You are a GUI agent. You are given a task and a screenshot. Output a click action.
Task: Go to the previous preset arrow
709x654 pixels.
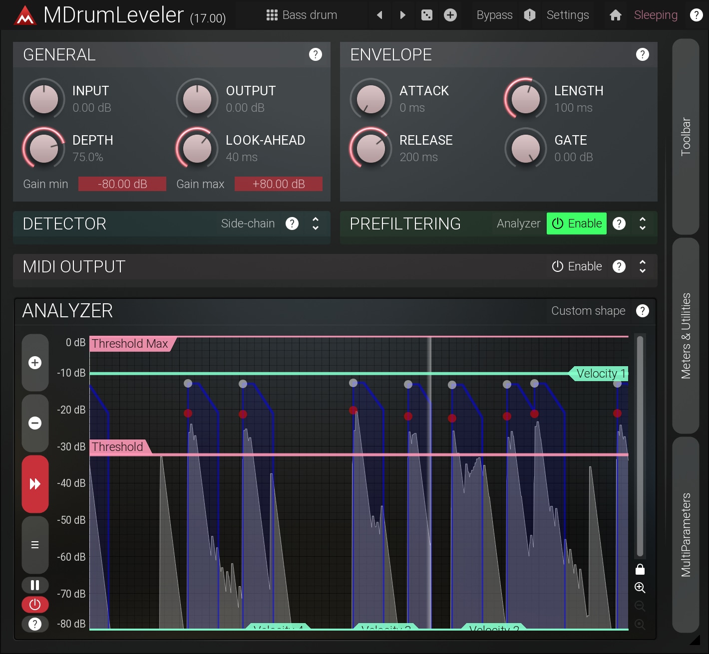379,15
